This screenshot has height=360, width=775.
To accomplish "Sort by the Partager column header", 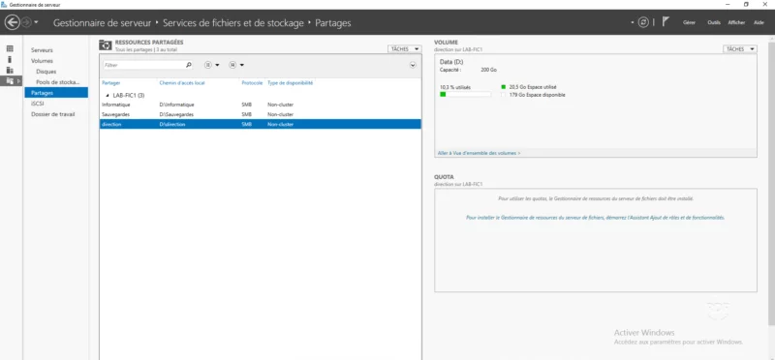I will tap(111, 83).
